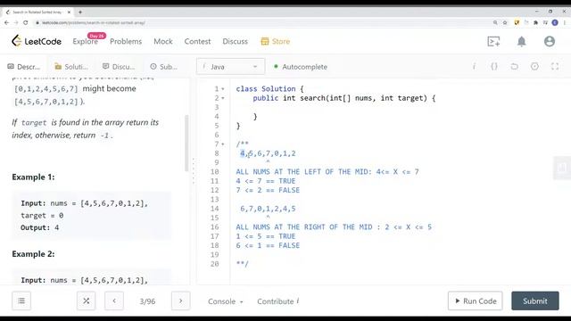
Task: Toggle the Autocomplete indicator
Action: pyautogui.click(x=301, y=67)
